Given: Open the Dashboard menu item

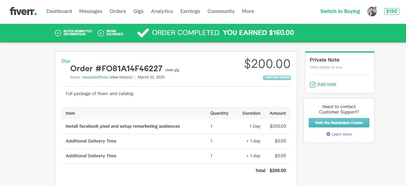Looking at the screenshot, I should pos(59,11).
